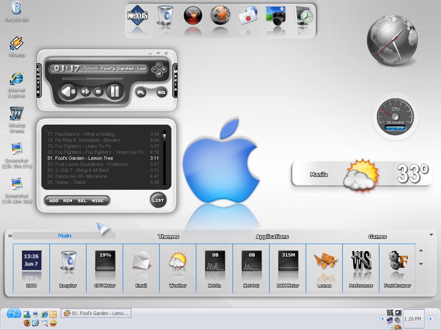Image resolution: width=441 pixels, height=330 pixels.
Task: Click the MISC button in the playlist
Action: pos(98,201)
